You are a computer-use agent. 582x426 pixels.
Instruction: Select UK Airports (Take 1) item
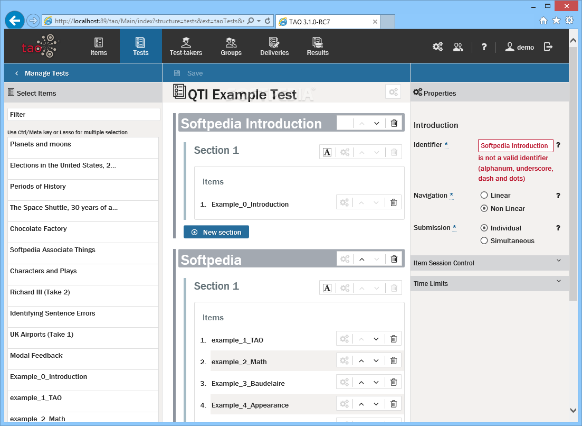83,338
